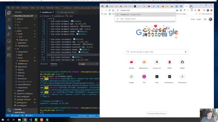The width and height of the screenshot is (218, 122).
Task: Click Google Drive extension icon in Chrome toolbar
Action: 177,10
